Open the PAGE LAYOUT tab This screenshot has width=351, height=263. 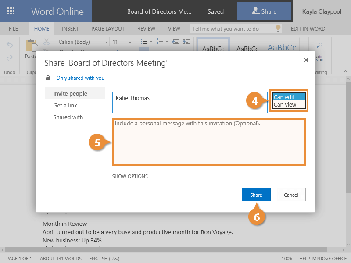click(x=108, y=29)
